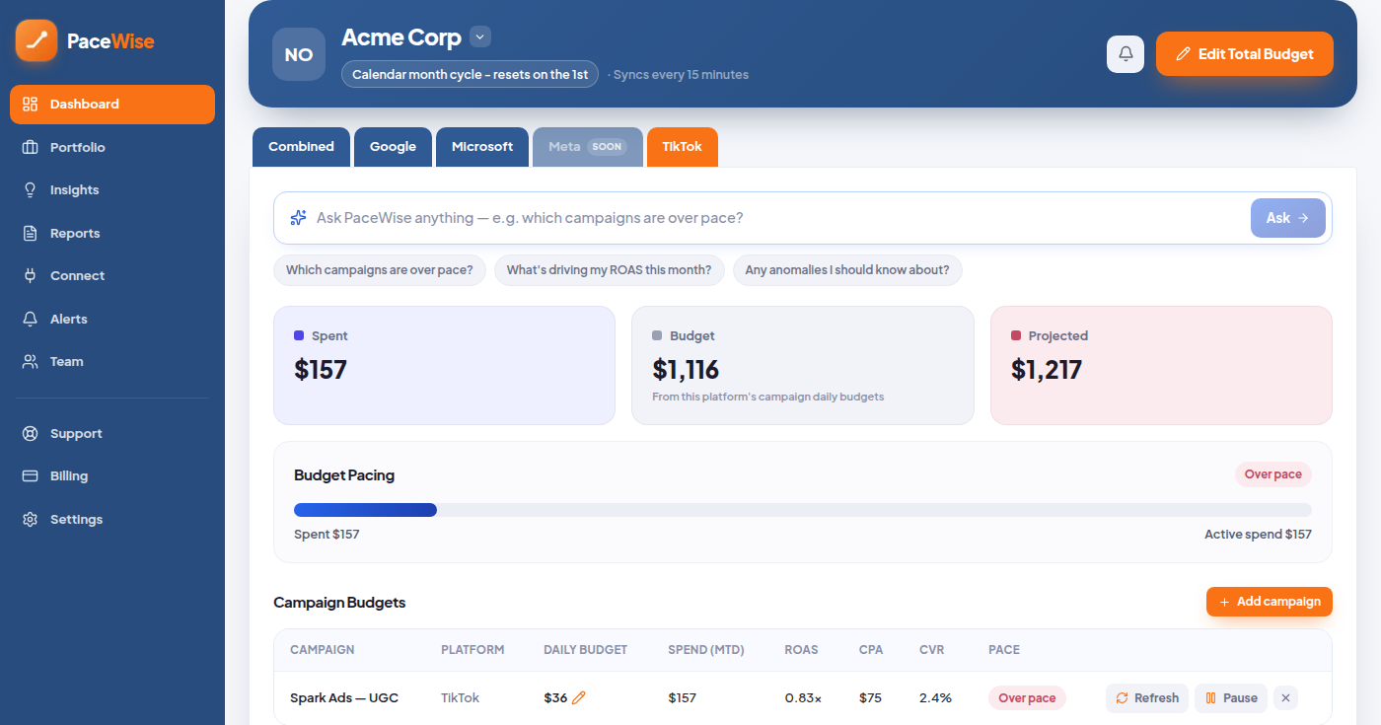Open Reports in the sidebar
This screenshot has width=1381, height=725.
[112, 234]
